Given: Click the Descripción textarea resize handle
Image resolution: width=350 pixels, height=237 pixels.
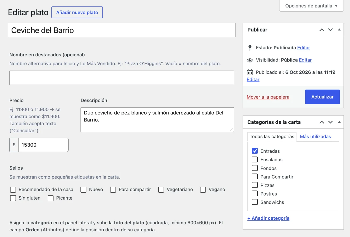Looking at the screenshot, I should pos(232,130).
